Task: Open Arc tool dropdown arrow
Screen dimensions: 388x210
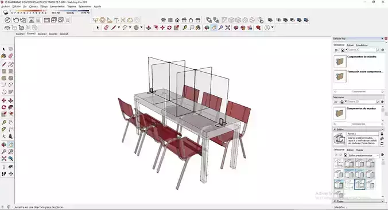Action: pyautogui.click(x=130, y=28)
